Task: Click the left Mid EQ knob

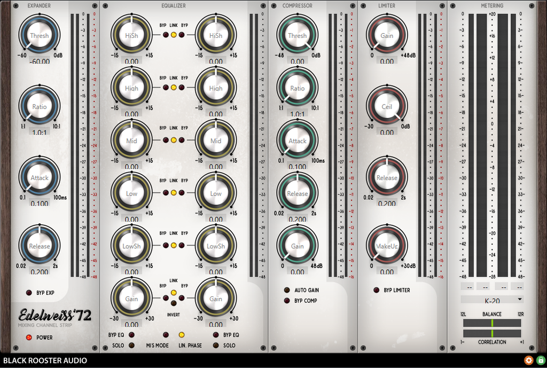Action: coord(131,140)
